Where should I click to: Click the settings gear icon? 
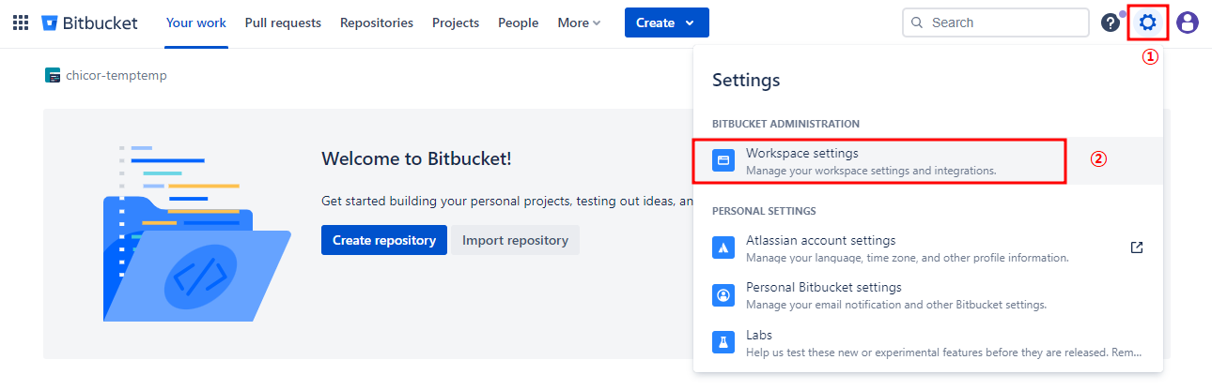[1147, 22]
